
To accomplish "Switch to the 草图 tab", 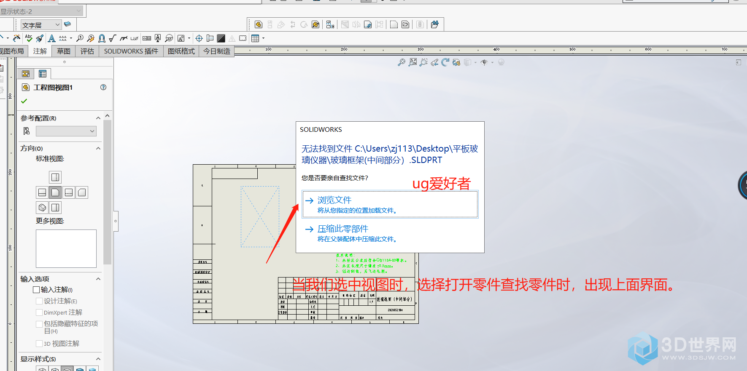I will tap(64, 51).
